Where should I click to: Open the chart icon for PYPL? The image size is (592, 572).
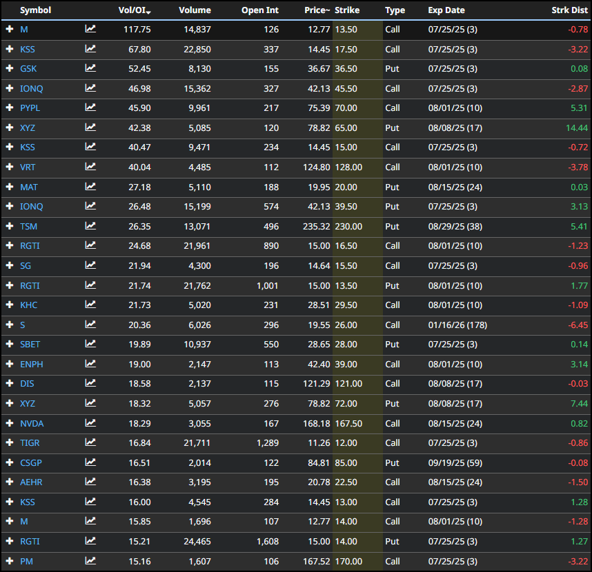tap(90, 108)
